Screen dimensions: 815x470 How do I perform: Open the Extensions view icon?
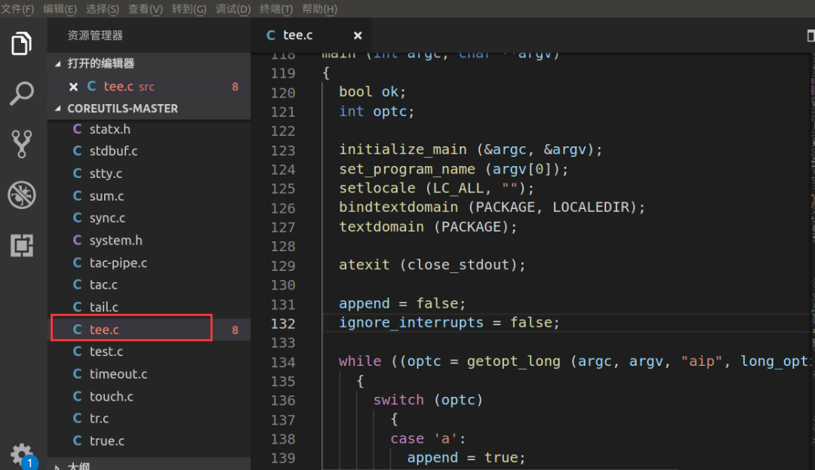coord(21,245)
